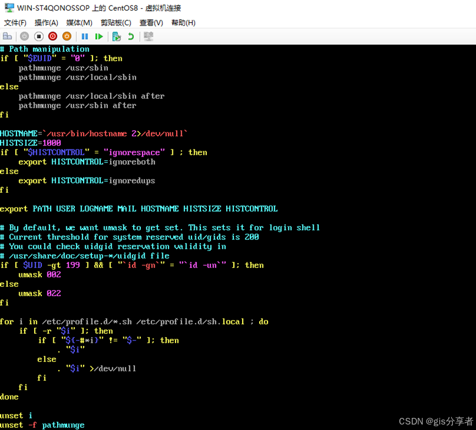476x430 pixels.
Task: Click 'export HISTCONTROL=ignoredups' text
Action: coord(87,181)
